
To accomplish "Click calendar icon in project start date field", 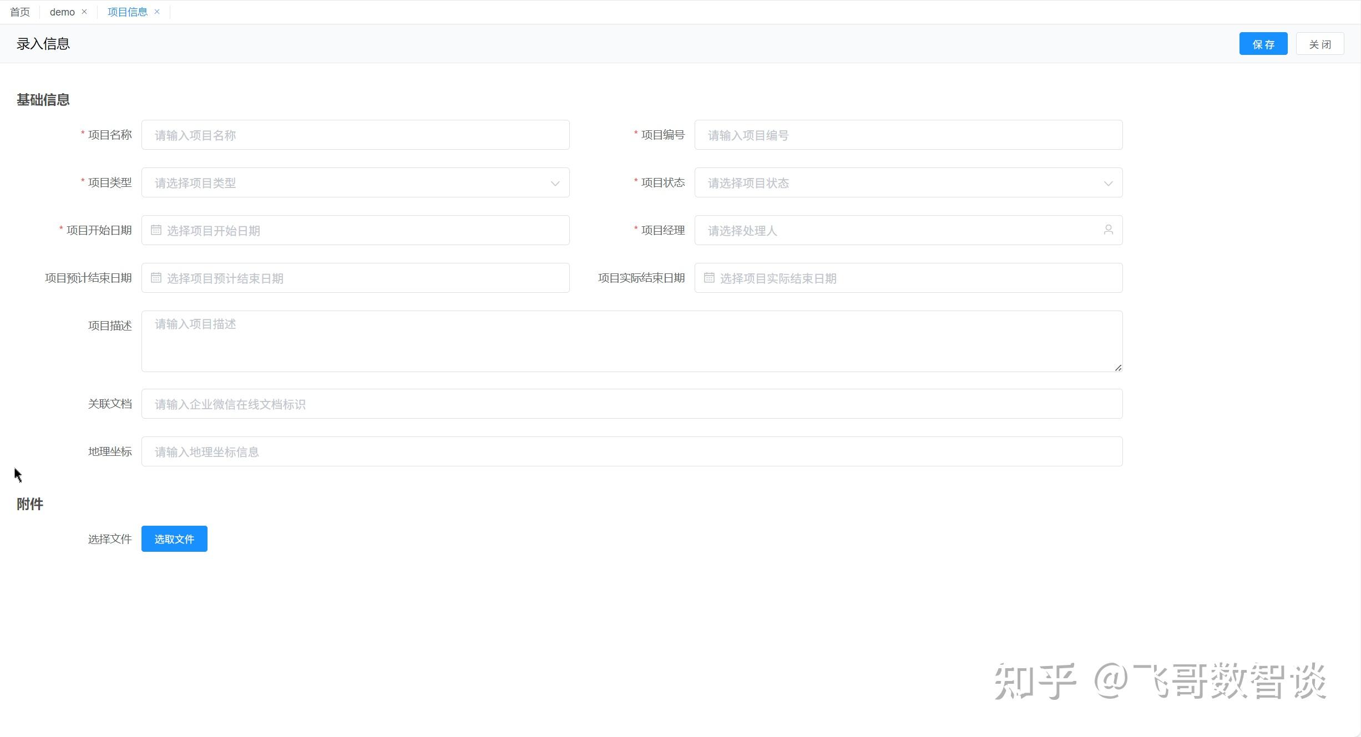I will tap(156, 230).
